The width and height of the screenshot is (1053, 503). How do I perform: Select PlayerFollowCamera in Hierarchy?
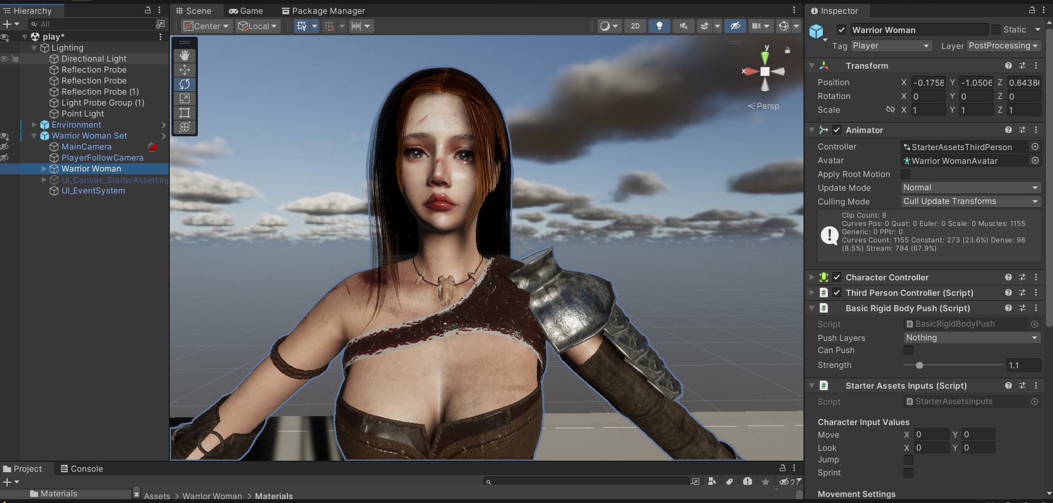(102, 158)
